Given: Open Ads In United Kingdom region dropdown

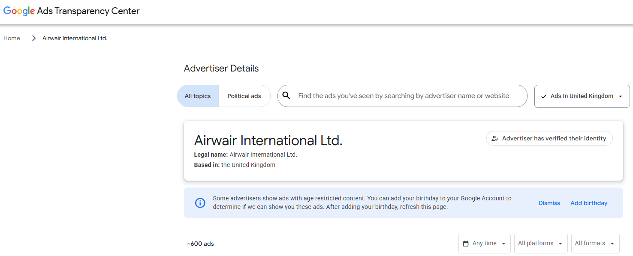Looking at the screenshot, I should [582, 96].
